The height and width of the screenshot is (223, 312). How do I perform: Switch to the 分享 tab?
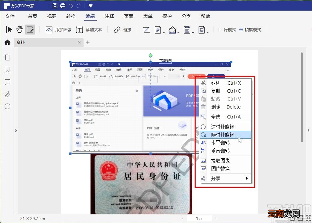pyautogui.click(x=186, y=16)
